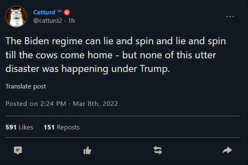This screenshot has width=248, height=165.
Task: Visit the Catturd display name profile
Action: [44, 12]
